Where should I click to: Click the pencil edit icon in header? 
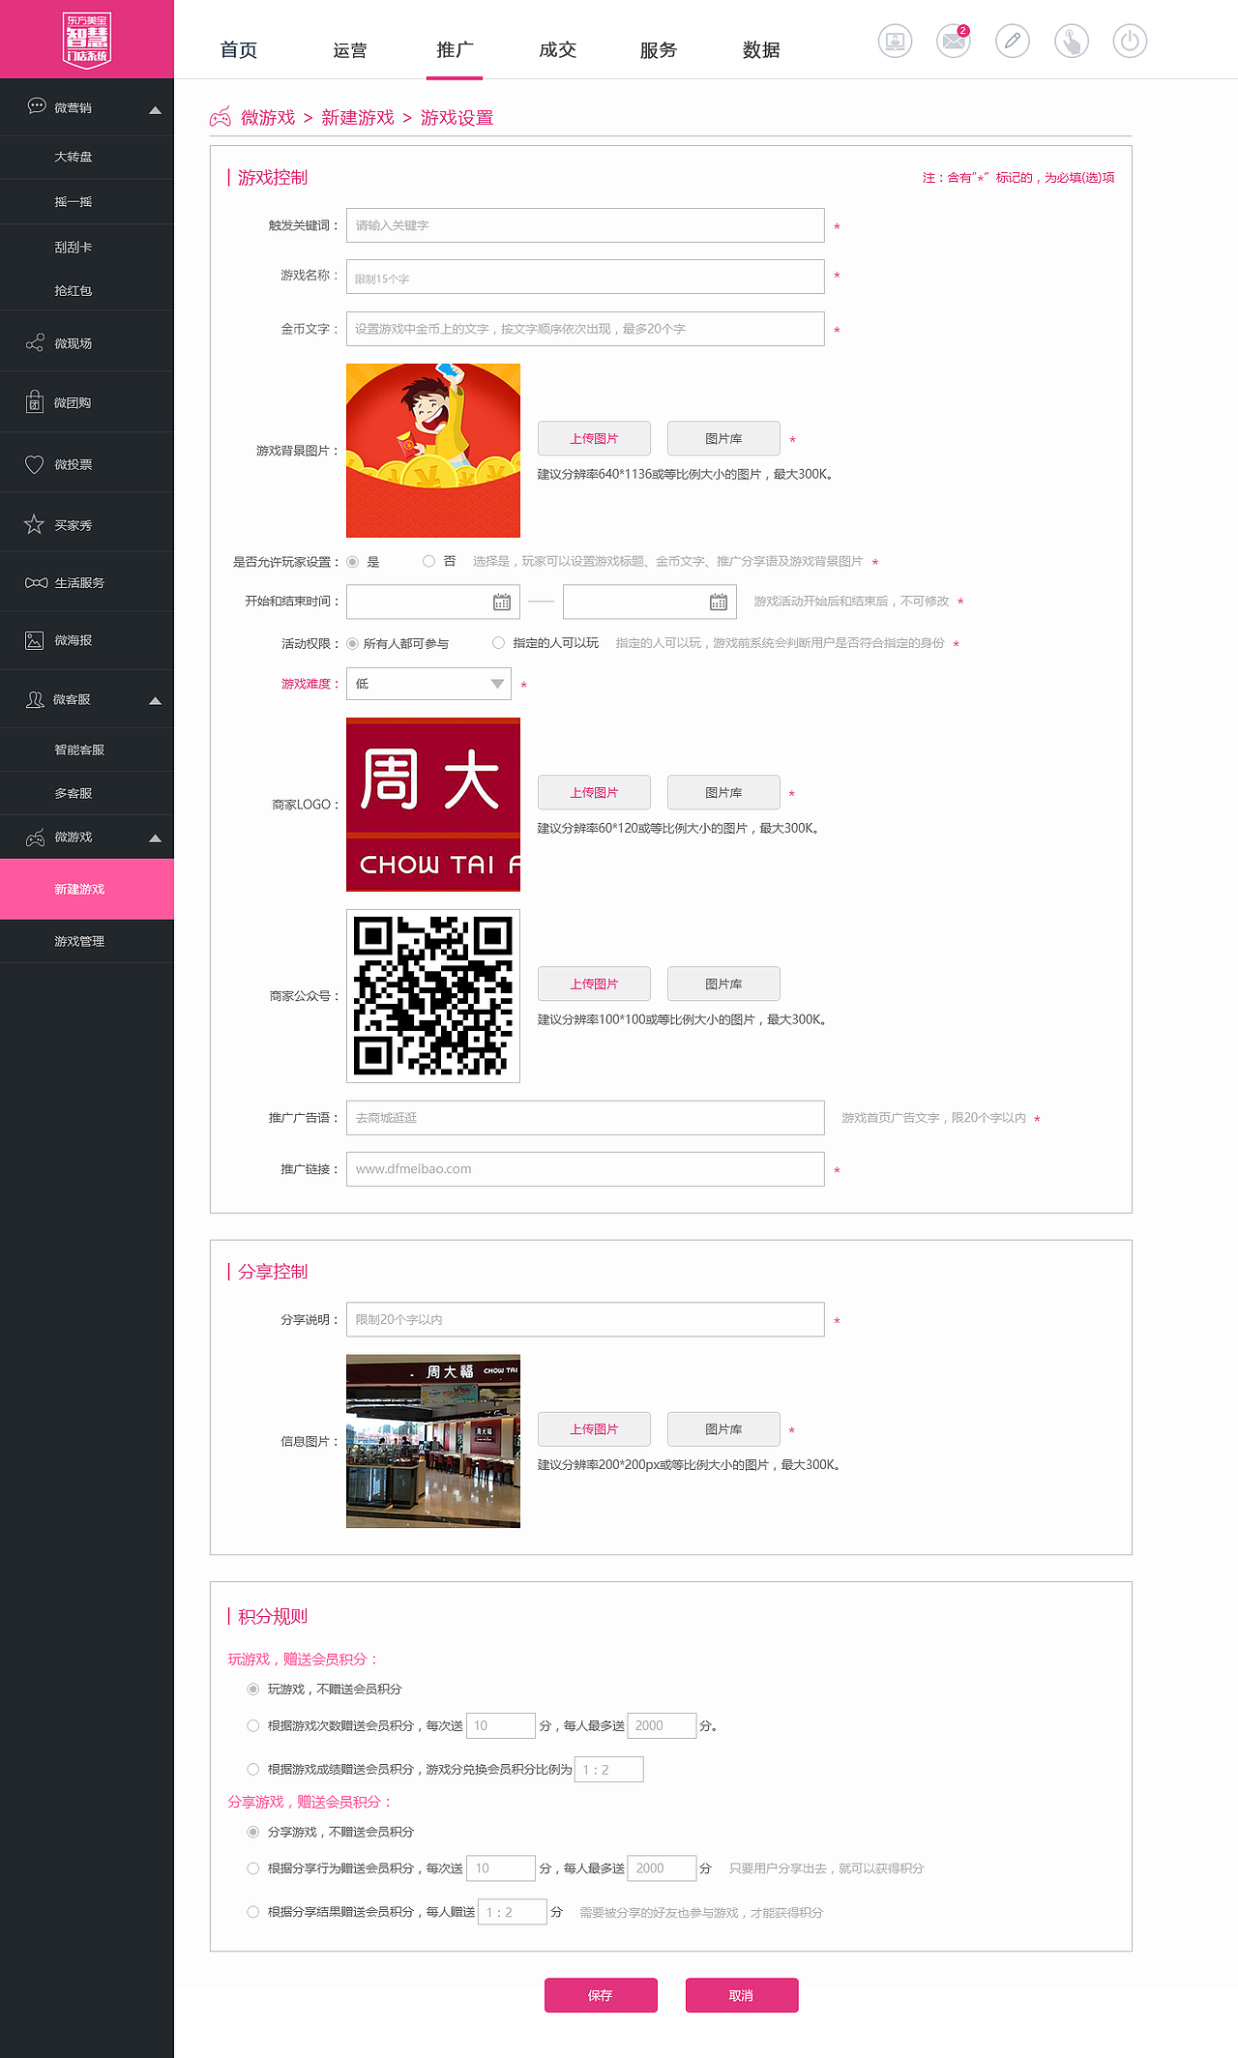tap(1013, 41)
